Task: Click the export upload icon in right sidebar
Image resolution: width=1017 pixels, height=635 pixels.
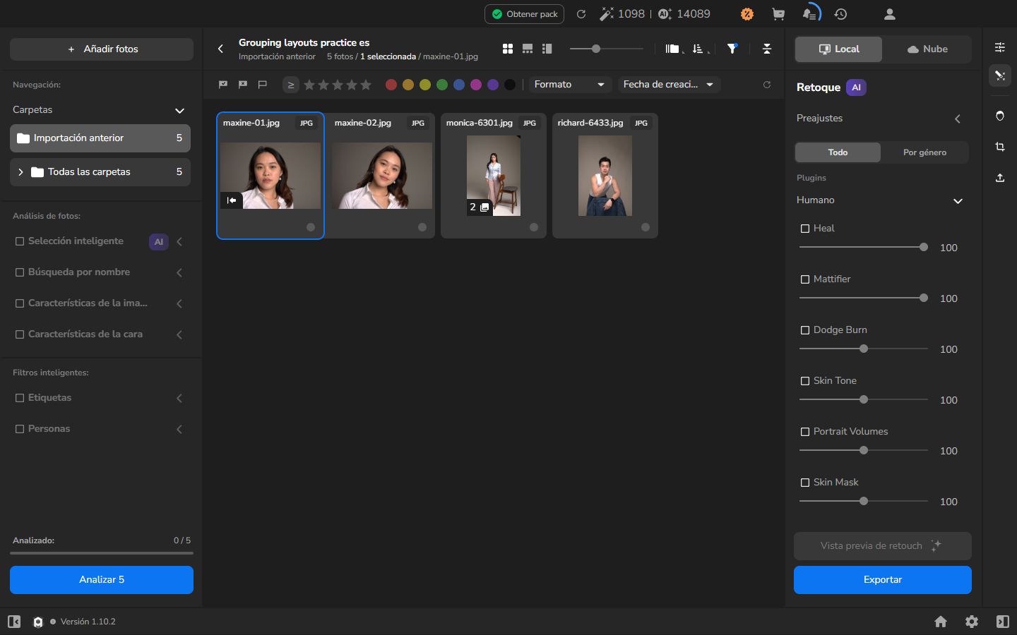Action: point(1000,178)
